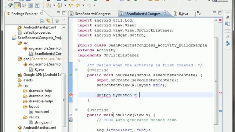Click 'setContentView(R.layout.main);' code line

[131, 85]
